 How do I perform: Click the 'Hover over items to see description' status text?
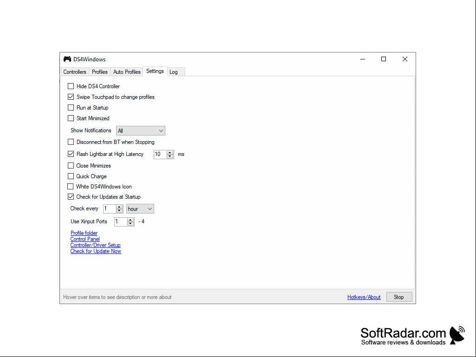coord(117,297)
